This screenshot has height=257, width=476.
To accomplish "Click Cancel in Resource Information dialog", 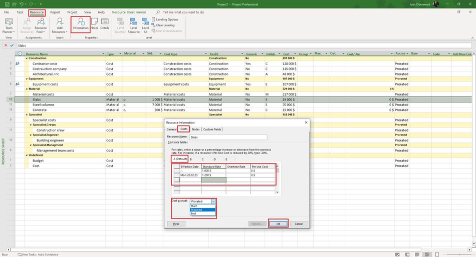I will coord(299,223).
